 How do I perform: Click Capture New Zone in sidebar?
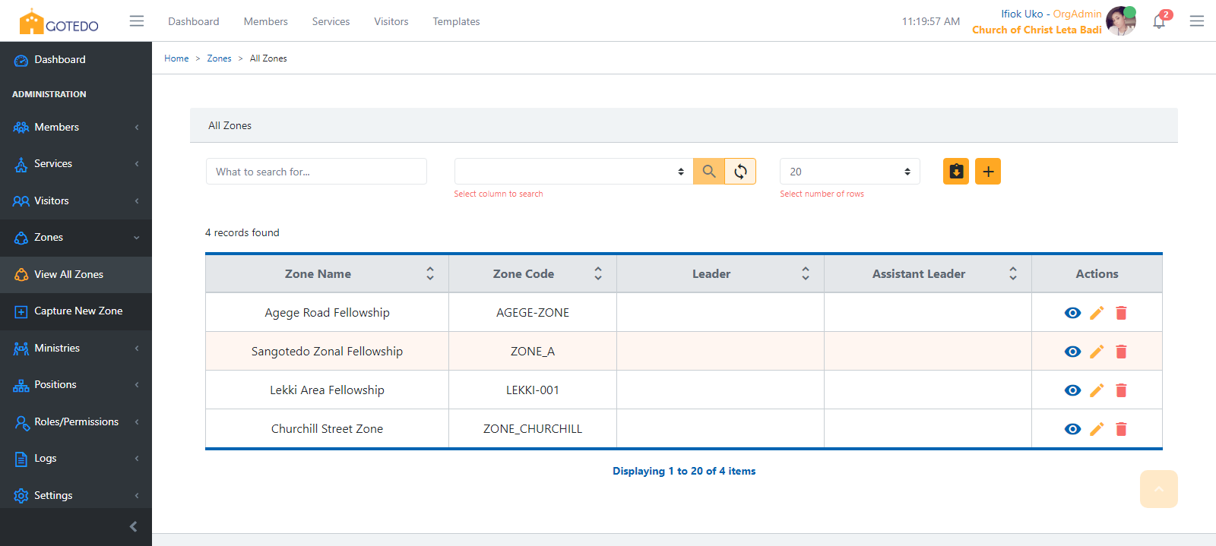(78, 311)
